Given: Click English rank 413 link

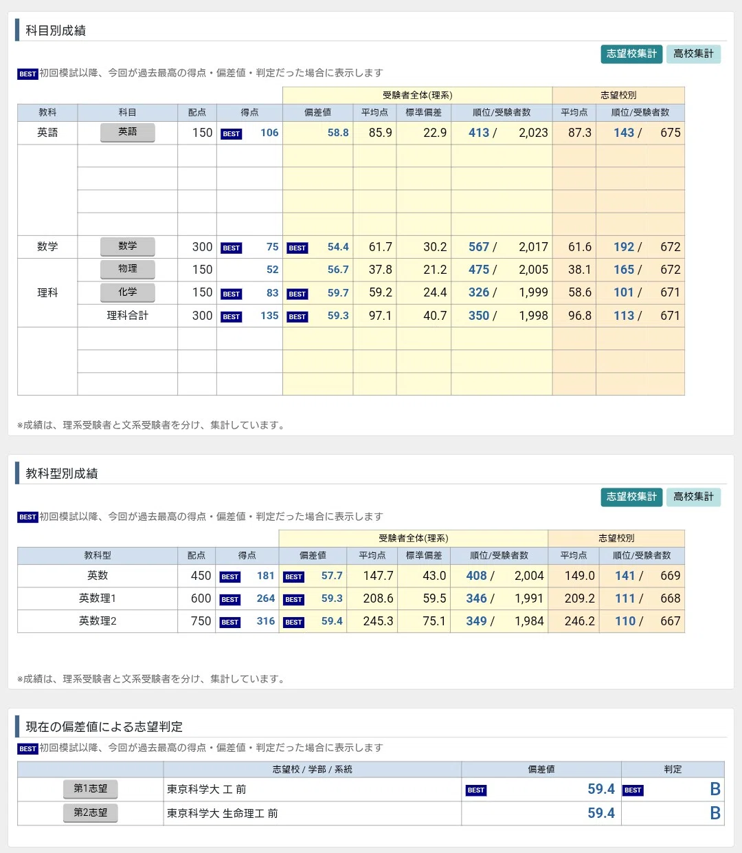Looking at the screenshot, I should click(479, 133).
